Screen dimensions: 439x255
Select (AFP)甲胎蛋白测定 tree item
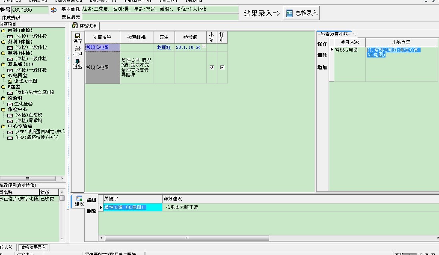point(40,131)
